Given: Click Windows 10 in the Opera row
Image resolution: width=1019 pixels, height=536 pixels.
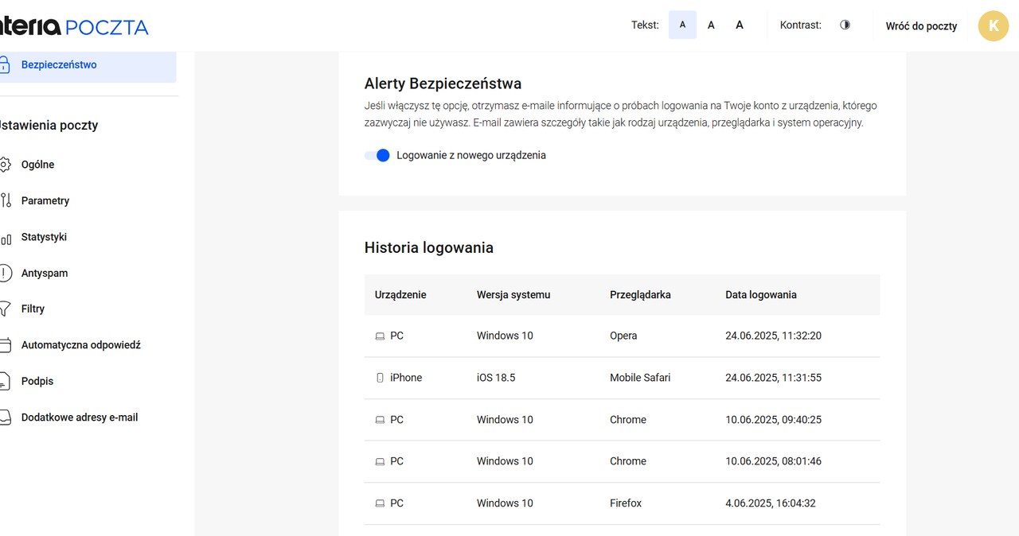Looking at the screenshot, I should tap(505, 336).
